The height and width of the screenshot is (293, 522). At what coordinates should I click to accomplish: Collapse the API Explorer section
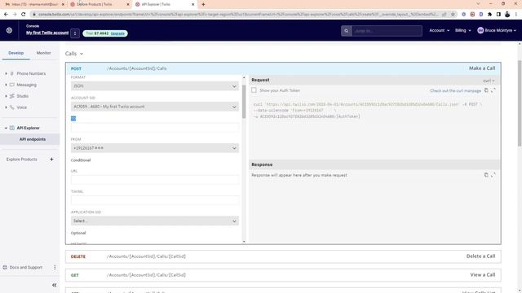pos(6,128)
